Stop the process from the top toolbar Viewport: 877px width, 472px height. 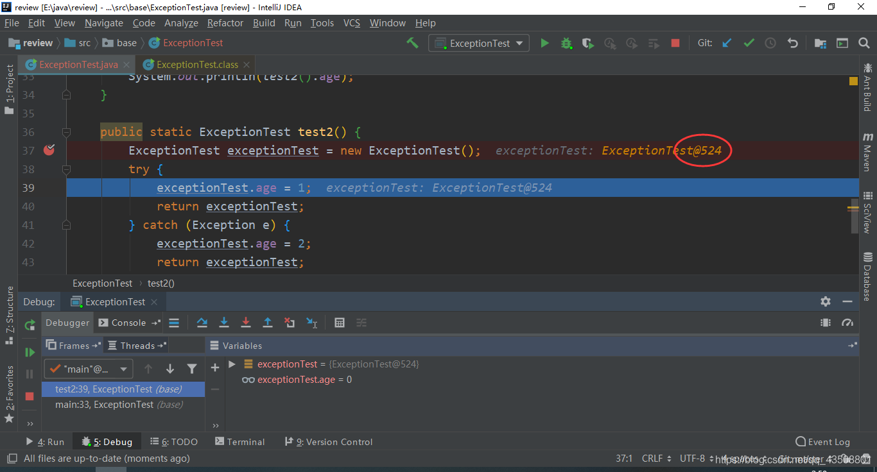tap(675, 43)
